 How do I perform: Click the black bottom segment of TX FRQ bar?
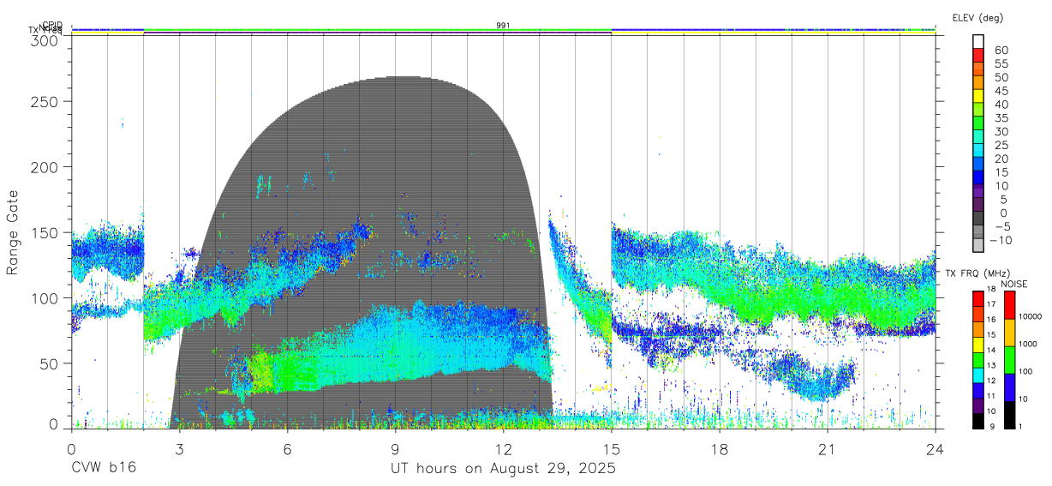[x=978, y=421]
